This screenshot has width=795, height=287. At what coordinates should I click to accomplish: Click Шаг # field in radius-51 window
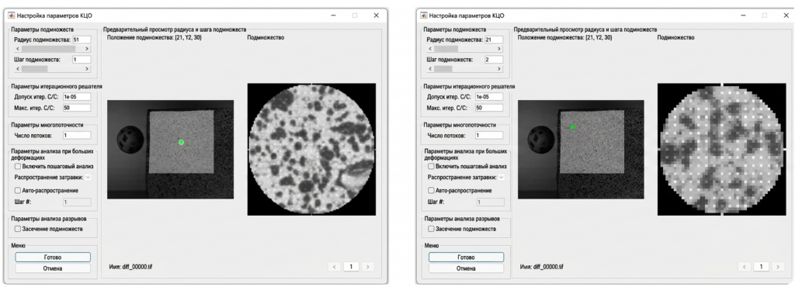point(77,202)
